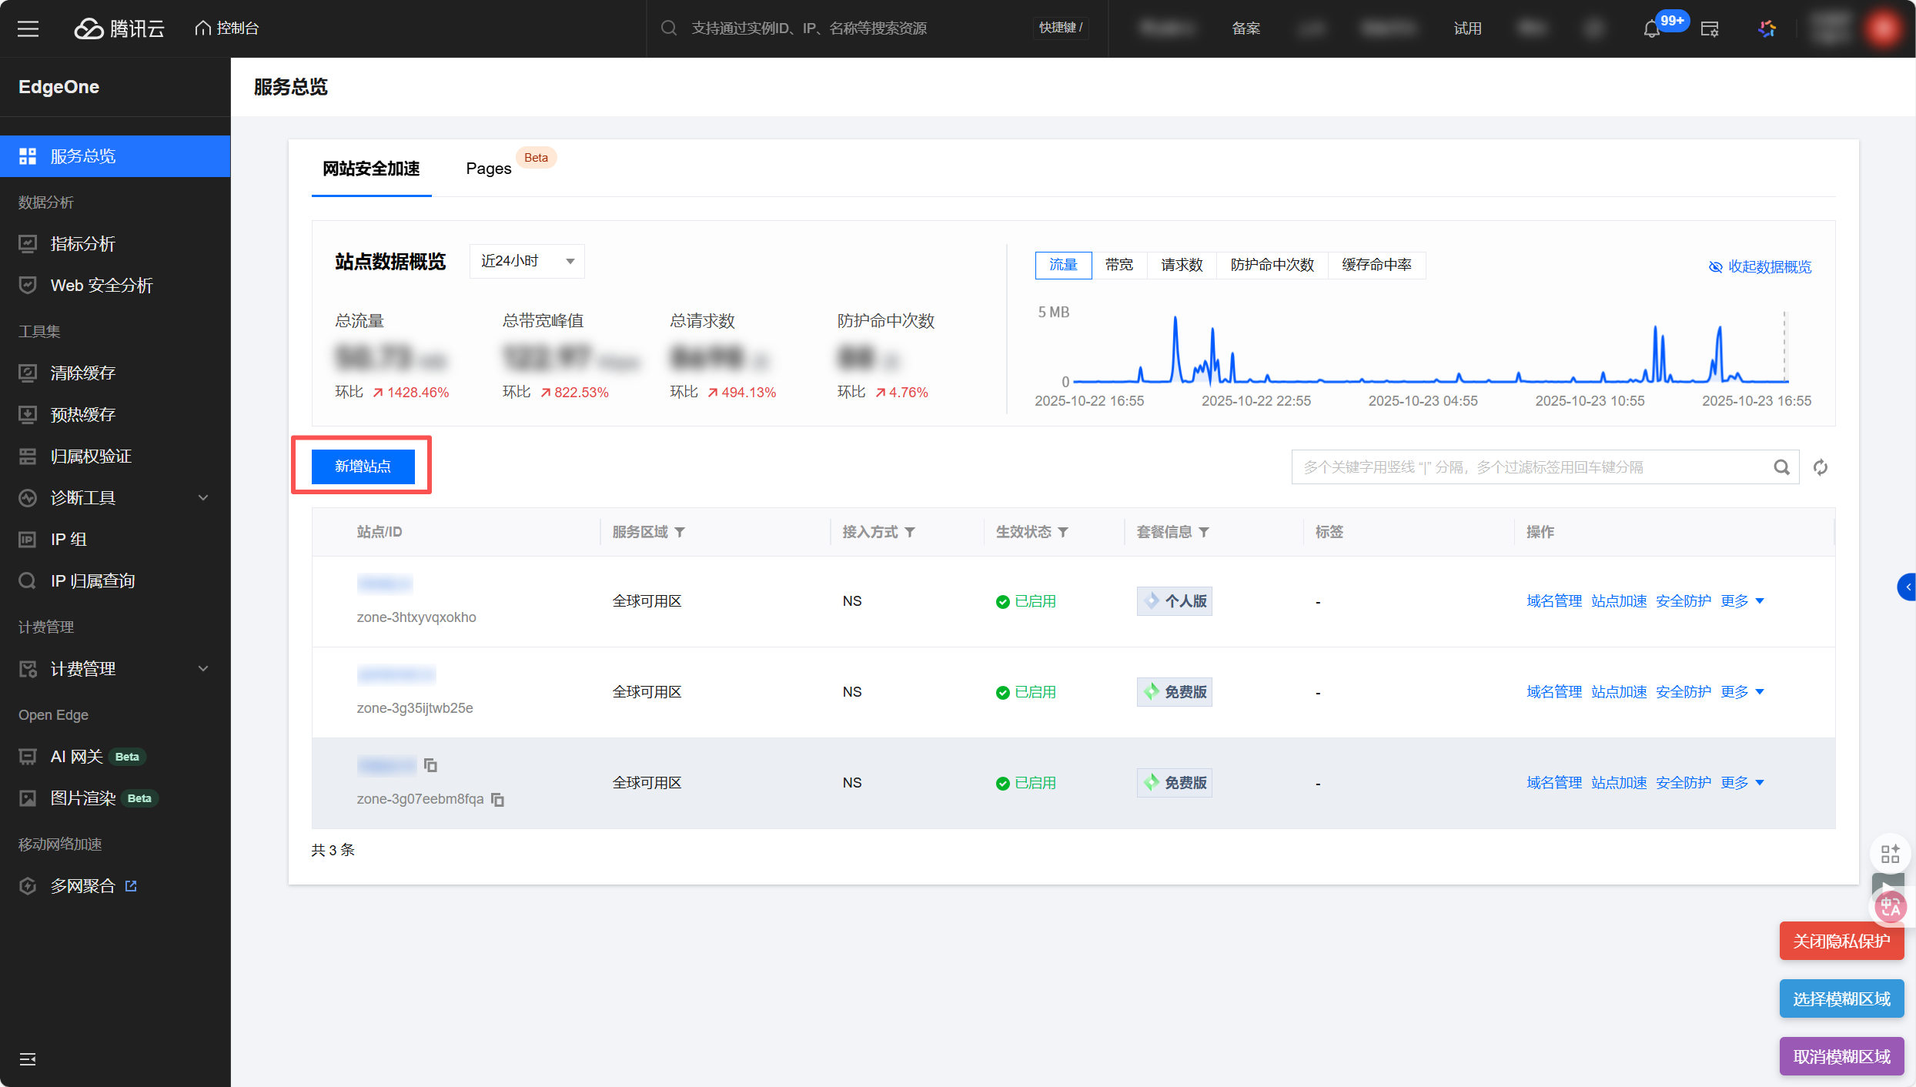Switch the chart to 带宽 metric

(1119, 265)
